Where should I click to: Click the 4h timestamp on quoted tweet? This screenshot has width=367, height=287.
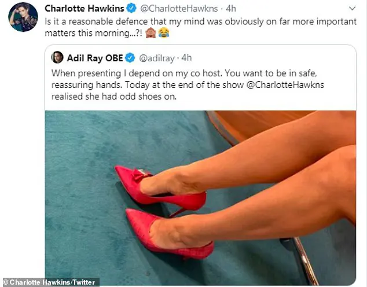coord(186,58)
